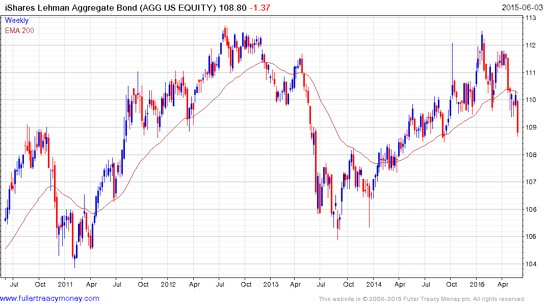Click the y-axis label 113
This screenshot has width=548, height=306.
click(x=531, y=18)
